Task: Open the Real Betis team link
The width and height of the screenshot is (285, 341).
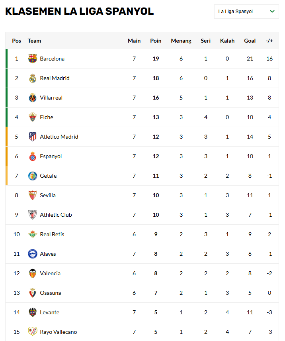Action: pyautogui.click(x=52, y=234)
